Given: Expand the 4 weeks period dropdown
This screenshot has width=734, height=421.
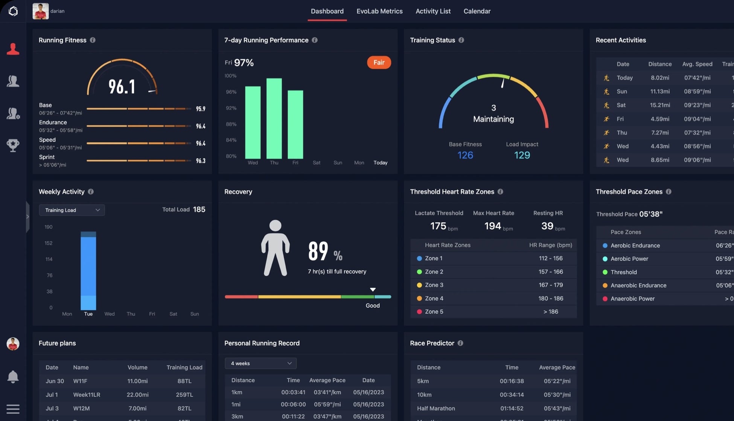Looking at the screenshot, I should pyautogui.click(x=260, y=363).
